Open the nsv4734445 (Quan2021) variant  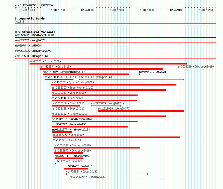[x=60, y=77]
